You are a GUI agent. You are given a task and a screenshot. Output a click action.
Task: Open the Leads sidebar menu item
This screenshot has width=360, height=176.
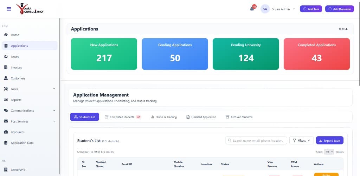click(30, 56)
